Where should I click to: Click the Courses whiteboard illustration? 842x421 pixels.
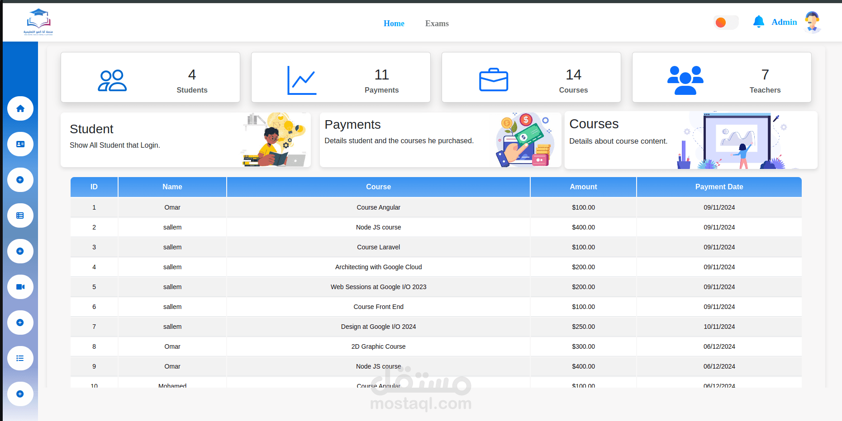(x=733, y=140)
